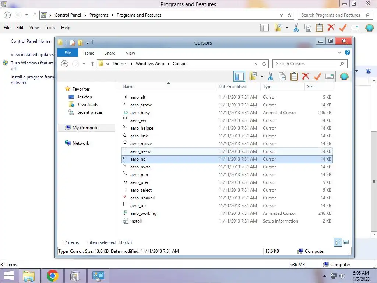Select Desktop under Favorites
The image size is (377, 283).
84,97
